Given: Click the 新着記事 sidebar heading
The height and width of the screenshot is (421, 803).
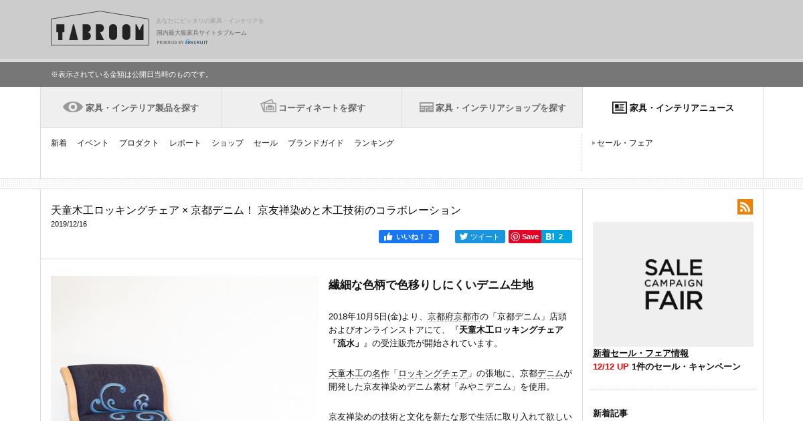Looking at the screenshot, I should pyautogui.click(x=610, y=413).
